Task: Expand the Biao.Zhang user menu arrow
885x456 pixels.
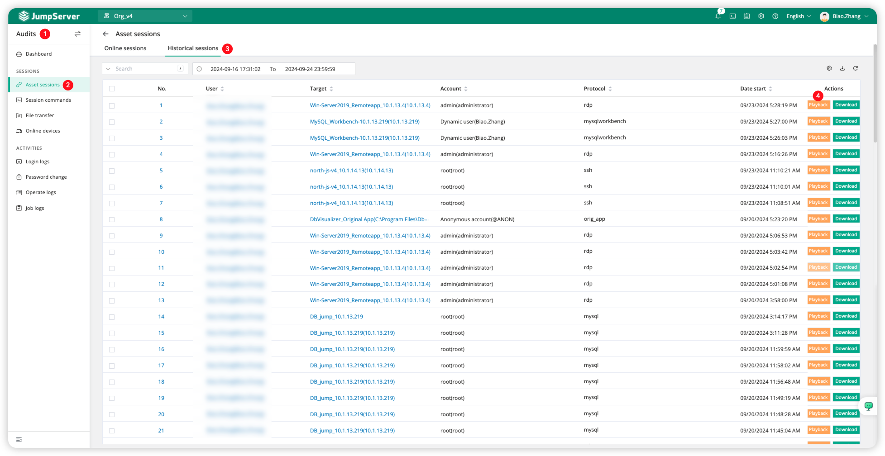Action: point(866,16)
